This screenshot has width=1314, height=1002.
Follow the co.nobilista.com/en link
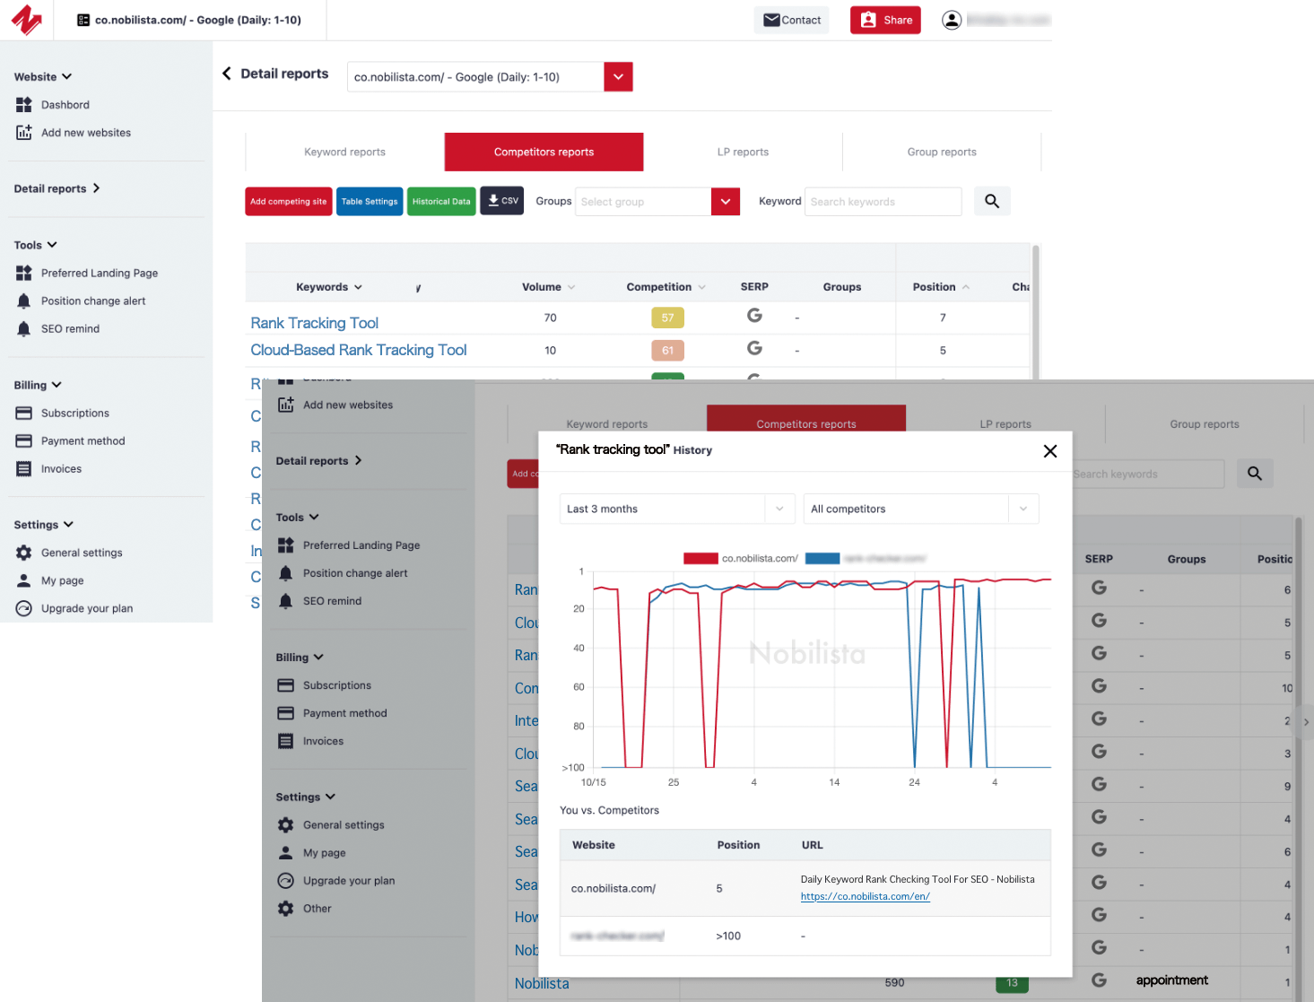tap(864, 896)
